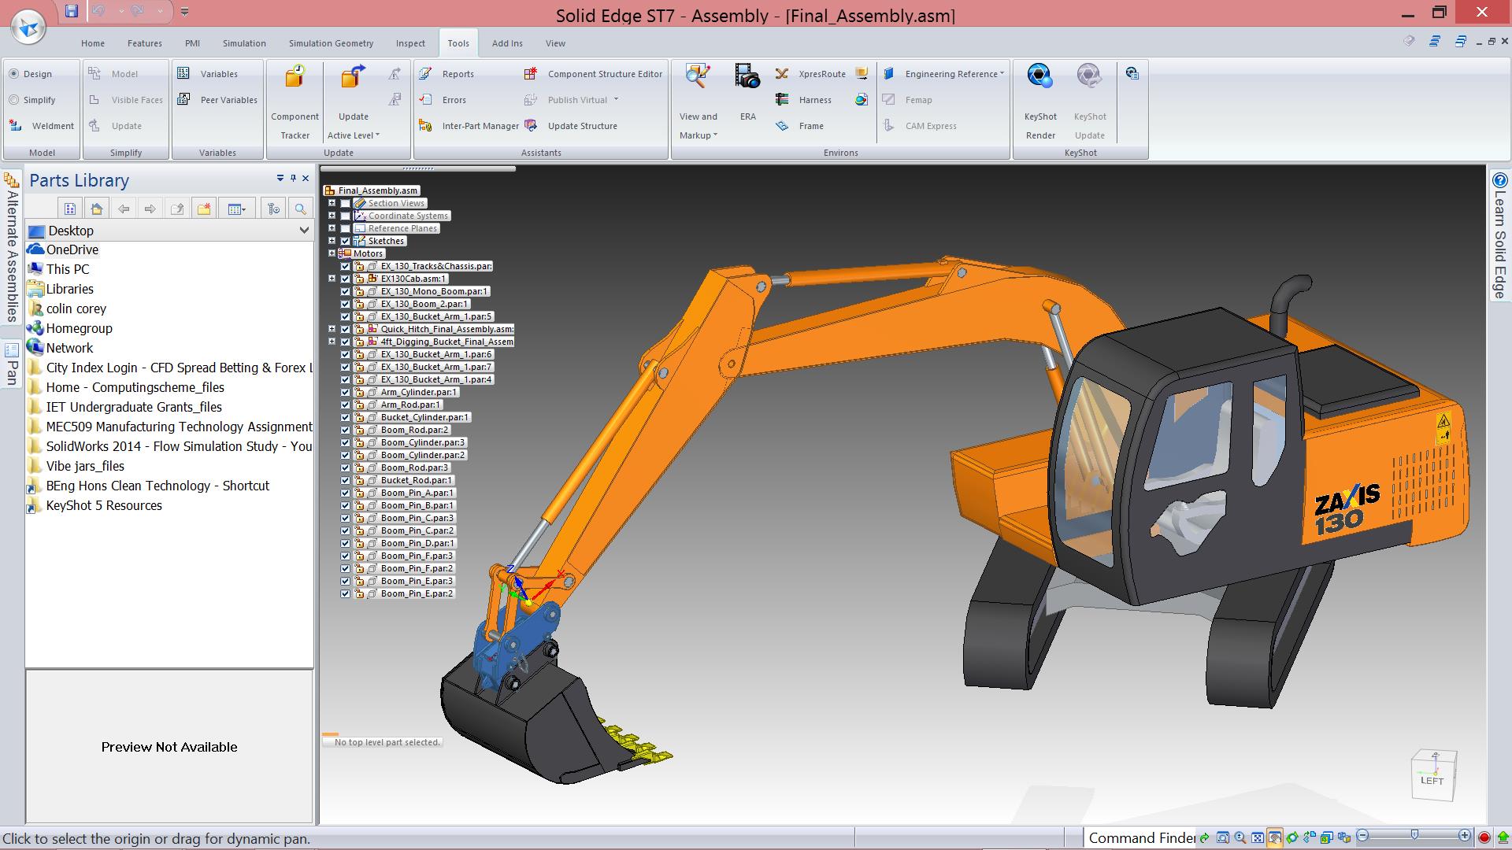This screenshot has height=850, width=1512.
Task: Click the Command Finder search box
Action: 1140,837
